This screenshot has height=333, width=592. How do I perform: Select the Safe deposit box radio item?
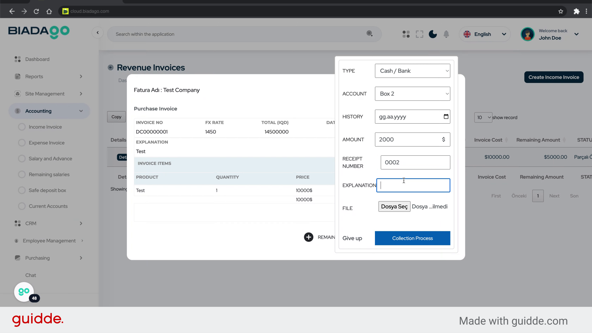(x=22, y=190)
